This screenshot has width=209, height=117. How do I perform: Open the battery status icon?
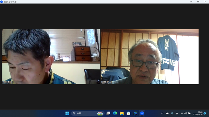(x=189, y=113)
